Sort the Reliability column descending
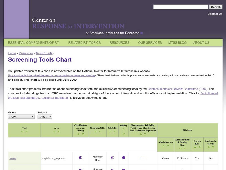 (114, 131)
